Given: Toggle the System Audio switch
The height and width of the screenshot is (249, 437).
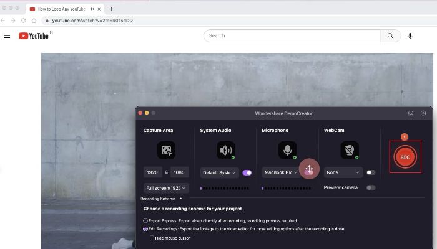Looking at the screenshot, I should pyautogui.click(x=247, y=172).
